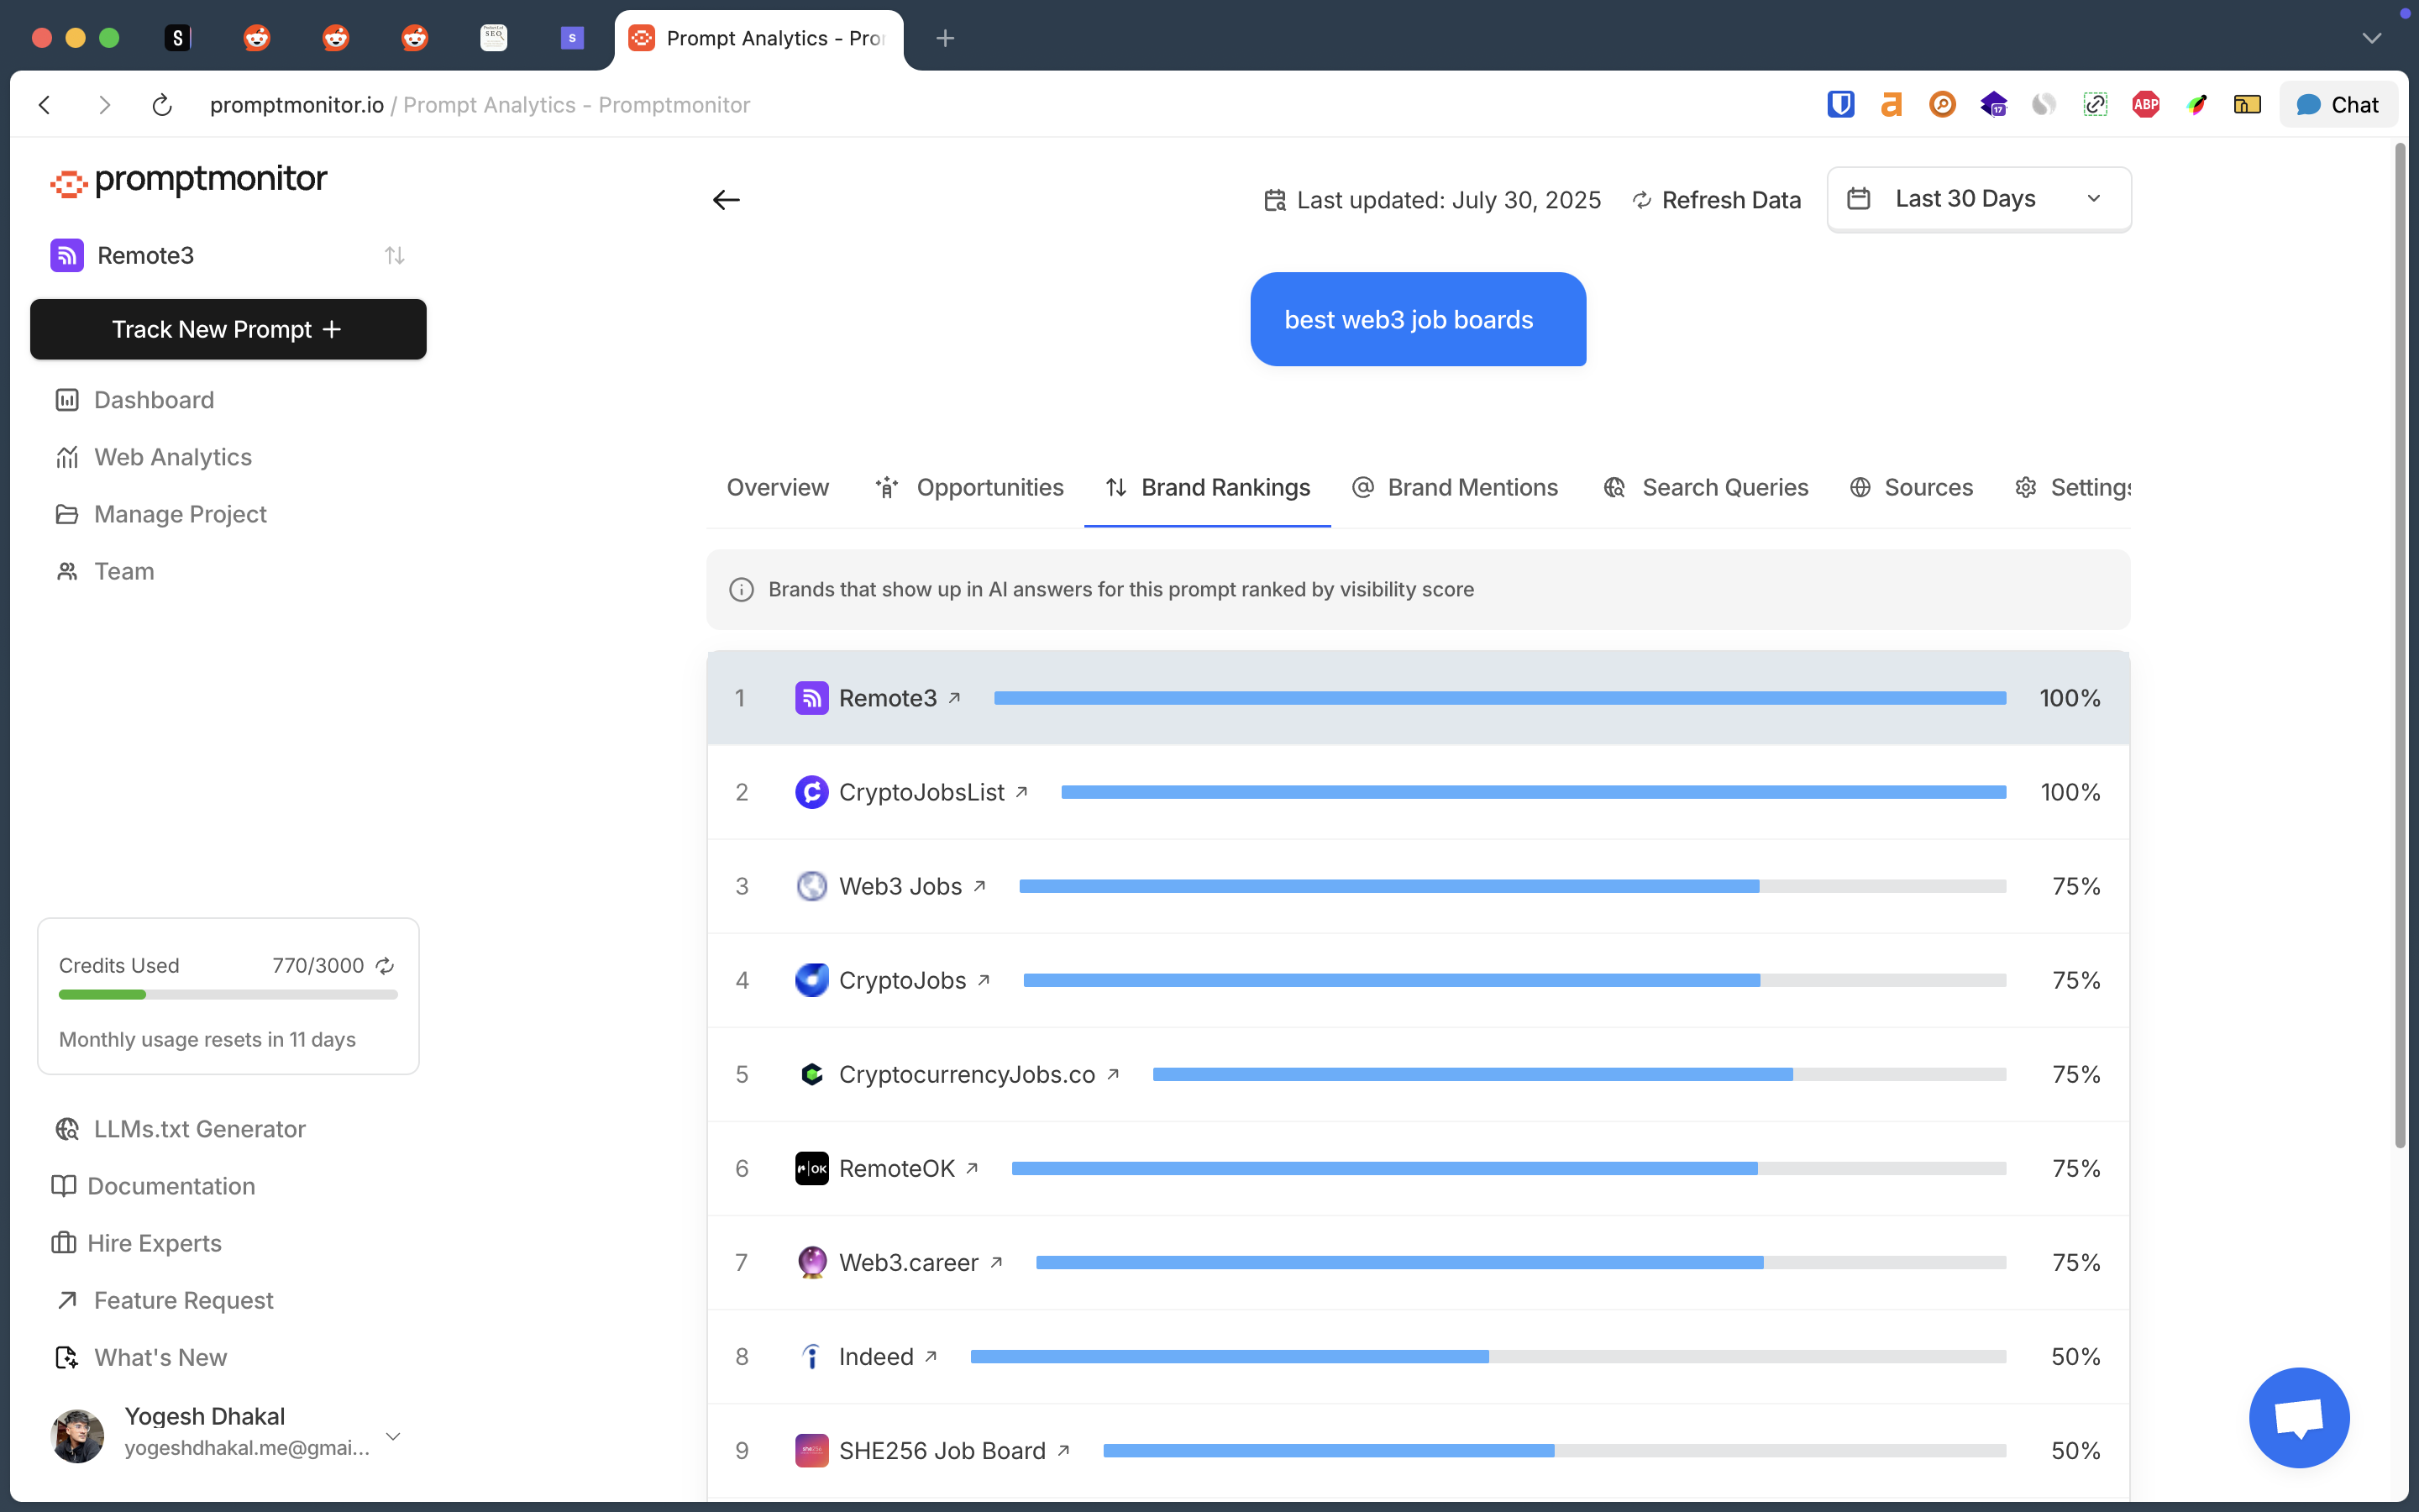
Task: Click the Credits Used progress bar
Action: point(228,994)
